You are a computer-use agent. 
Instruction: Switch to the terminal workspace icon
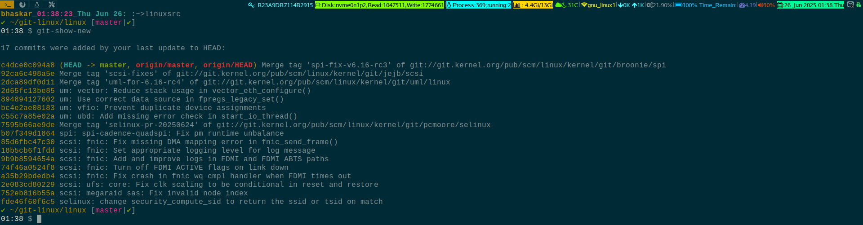(7, 4)
